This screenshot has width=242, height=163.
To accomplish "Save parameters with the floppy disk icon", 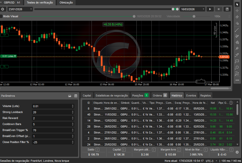I will pyautogui.click(x=76, y=96).
